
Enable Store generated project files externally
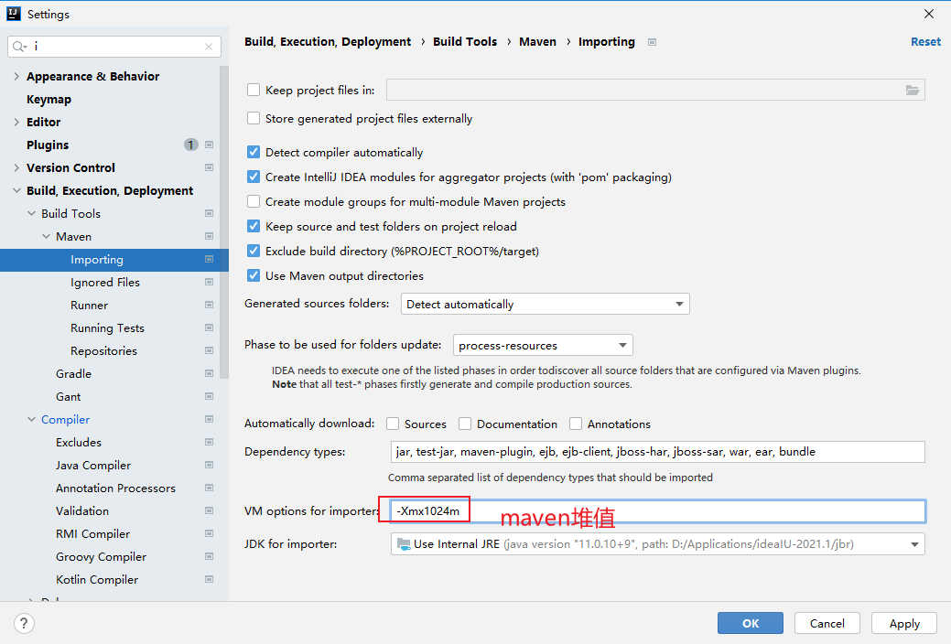[x=254, y=118]
